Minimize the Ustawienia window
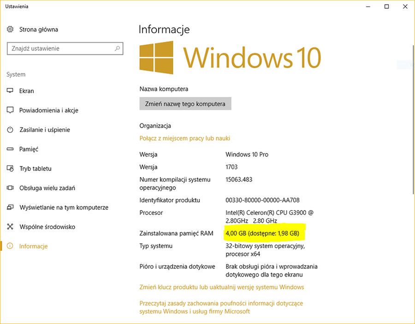The image size is (415, 324). 368,6
